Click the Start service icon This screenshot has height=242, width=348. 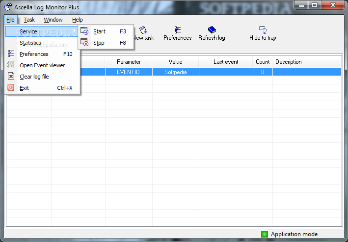pyautogui.click(x=84, y=31)
